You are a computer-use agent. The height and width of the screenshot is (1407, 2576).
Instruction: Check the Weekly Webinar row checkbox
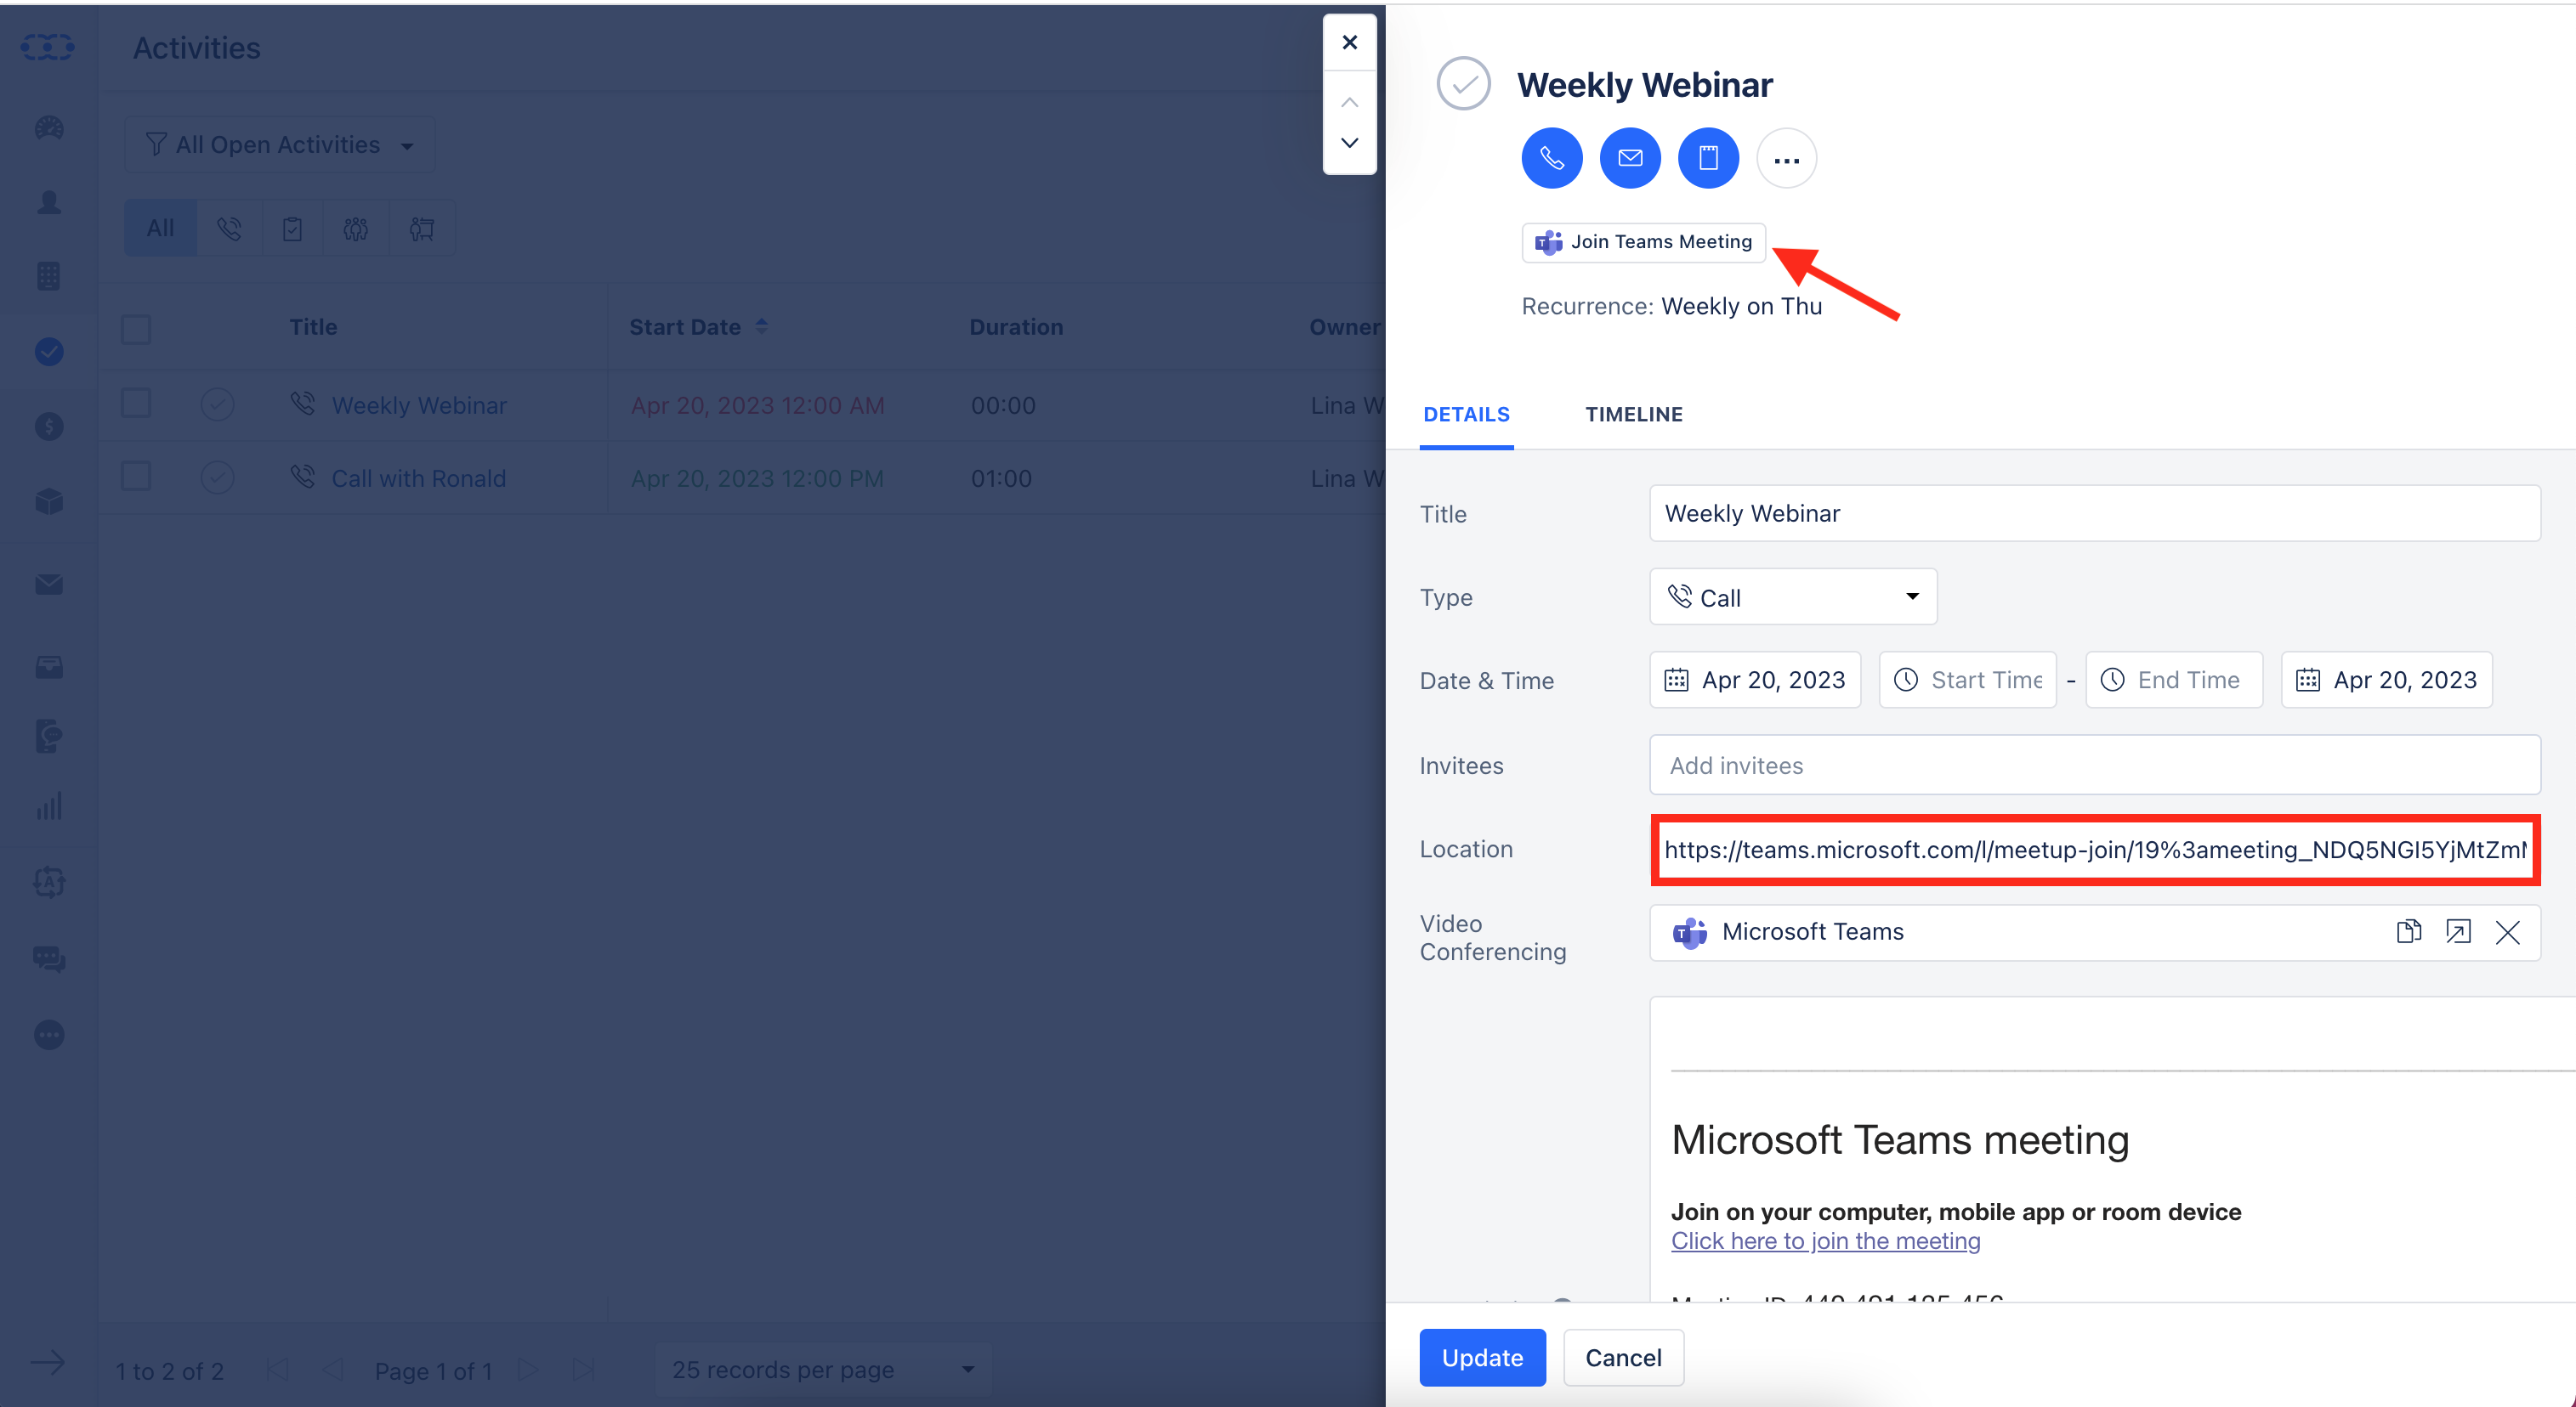click(136, 404)
